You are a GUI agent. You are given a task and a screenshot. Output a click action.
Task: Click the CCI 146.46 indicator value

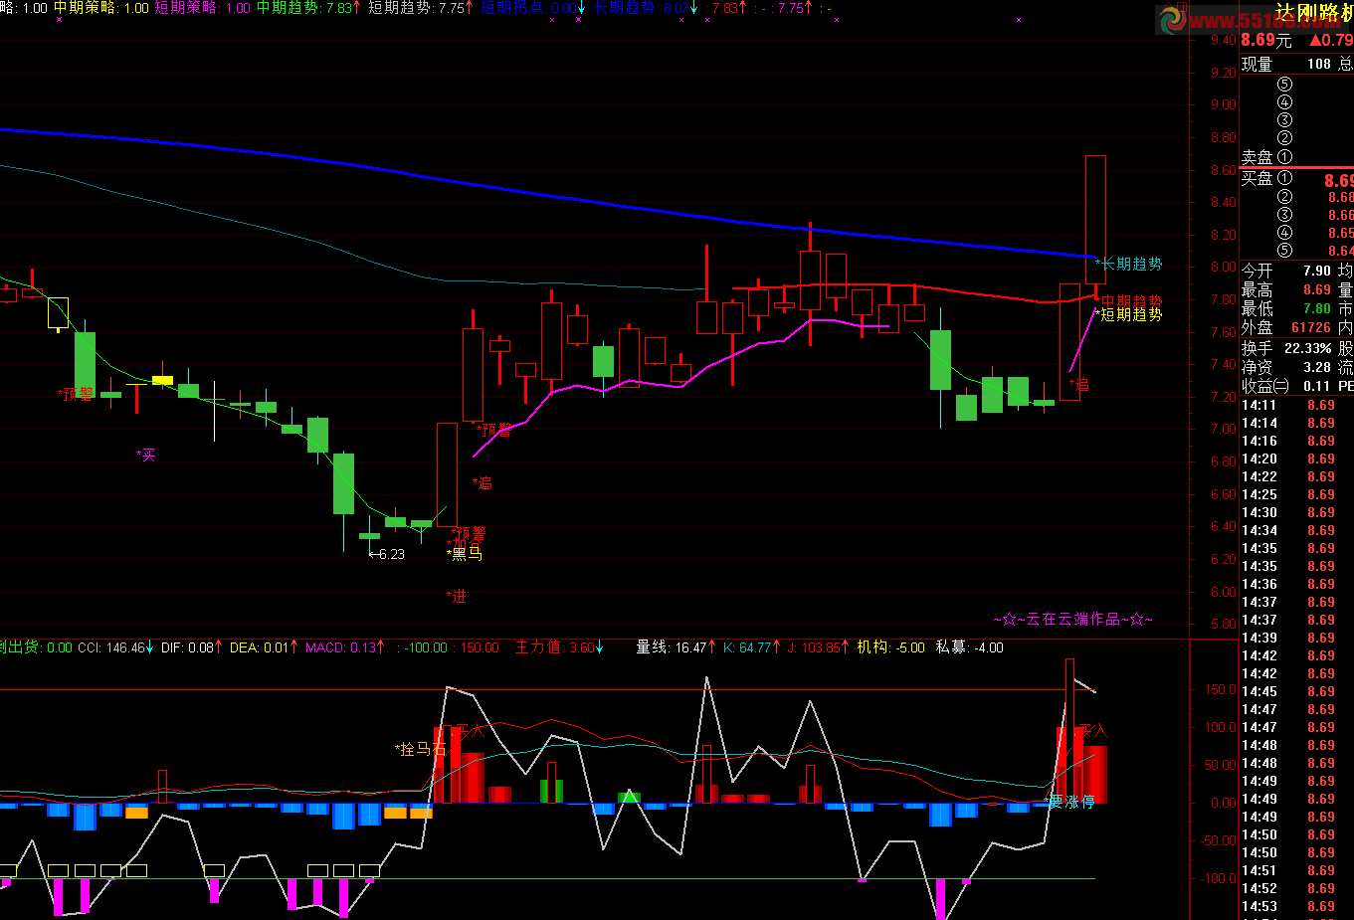point(115,647)
